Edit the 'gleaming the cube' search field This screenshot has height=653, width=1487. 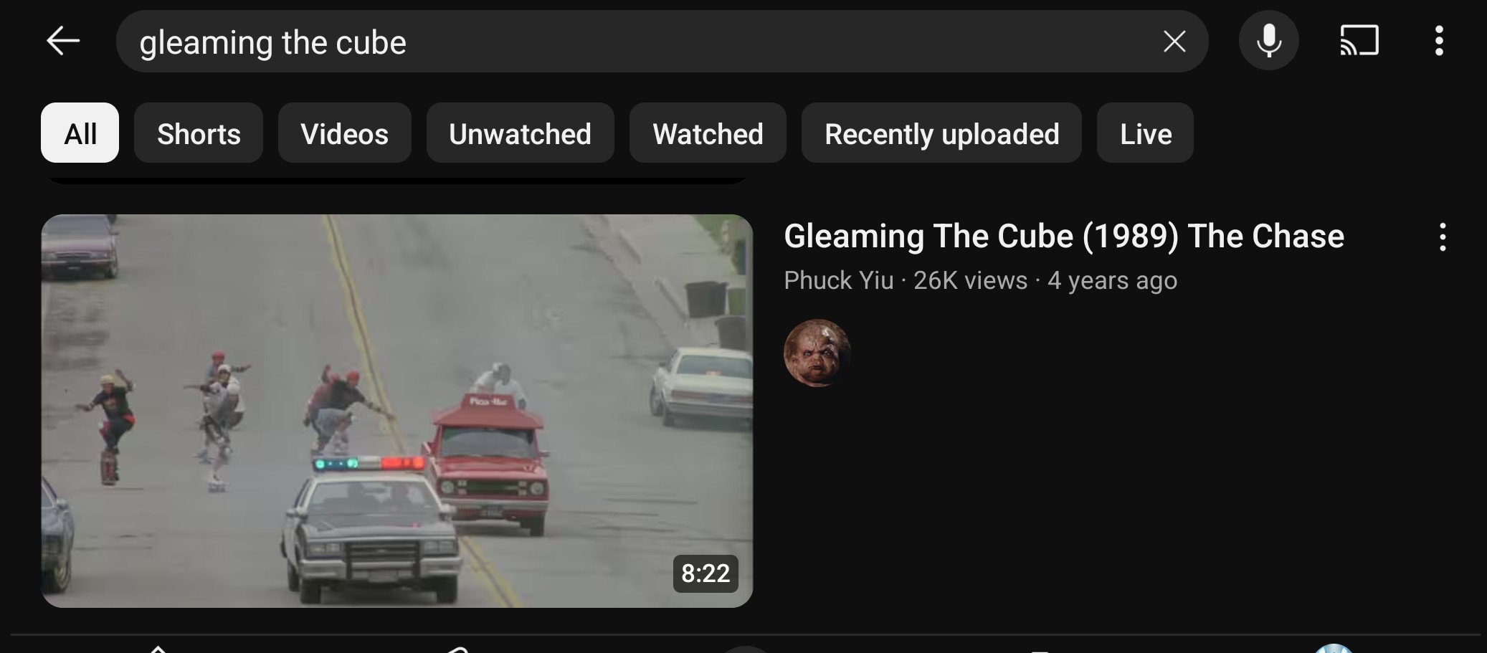point(638,42)
